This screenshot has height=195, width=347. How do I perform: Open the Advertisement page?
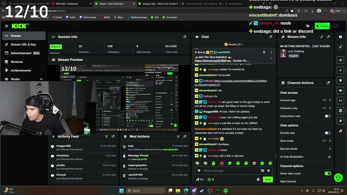click(24, 53)
